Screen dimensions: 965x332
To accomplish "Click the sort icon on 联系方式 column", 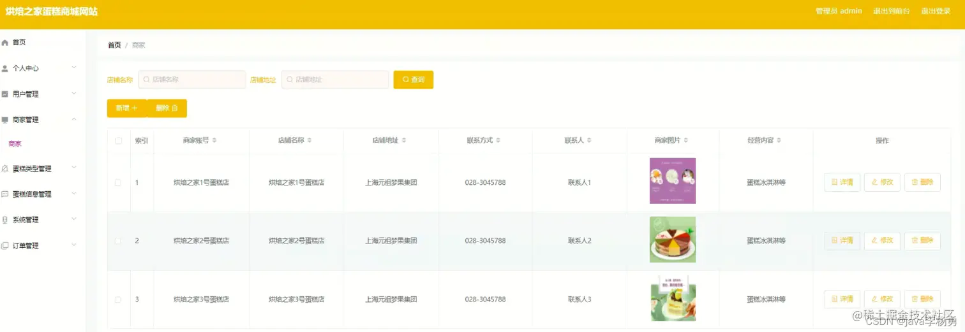I will pos(498,140).
